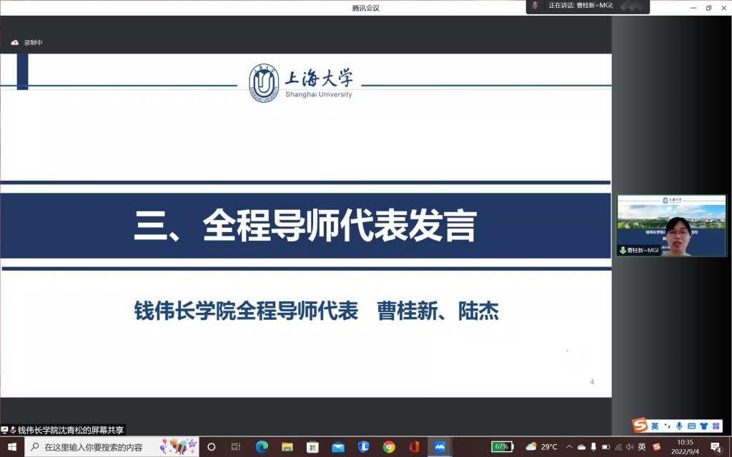Launch Google Chrome from taskbar
Image resolution: width=732 pixels, height=457 pixels.
pos(389,447)
